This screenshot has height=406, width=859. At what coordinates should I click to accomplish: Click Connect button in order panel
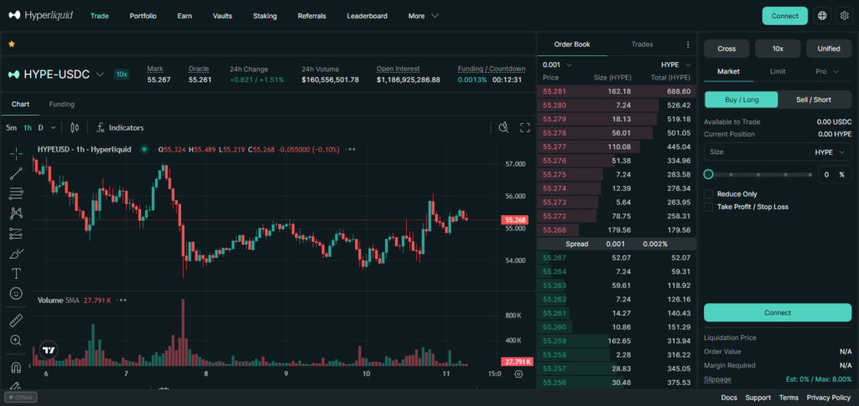click(x=778, y=312)
